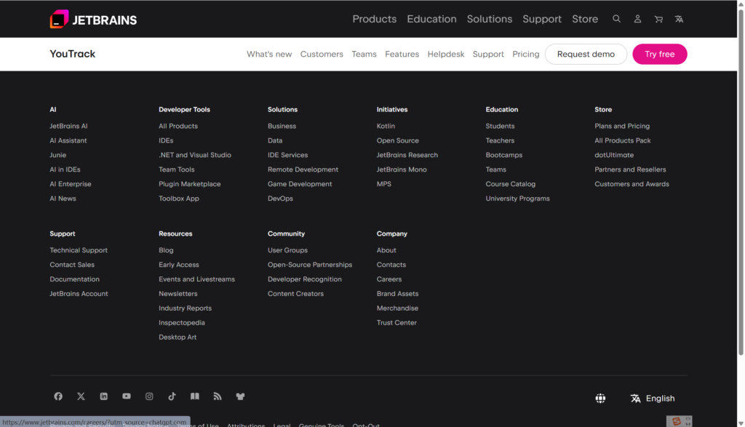Screen dimensions: 745x427
Task: Open the Features tab in YouTrack bar
Action: click(x=402, y=54)
